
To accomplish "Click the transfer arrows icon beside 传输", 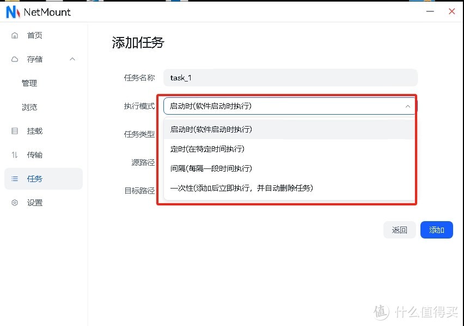I will [14, 154].
